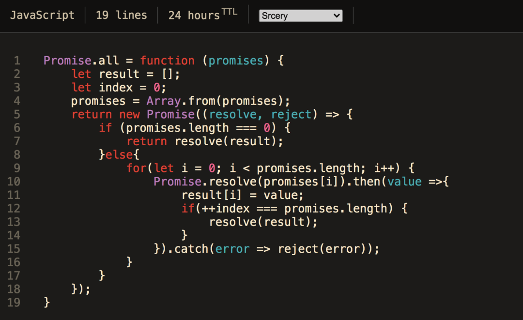This screenshot has width=523, height=320.
Task: Open the Srcery theme dropdown
Action: tap(301, 15)
